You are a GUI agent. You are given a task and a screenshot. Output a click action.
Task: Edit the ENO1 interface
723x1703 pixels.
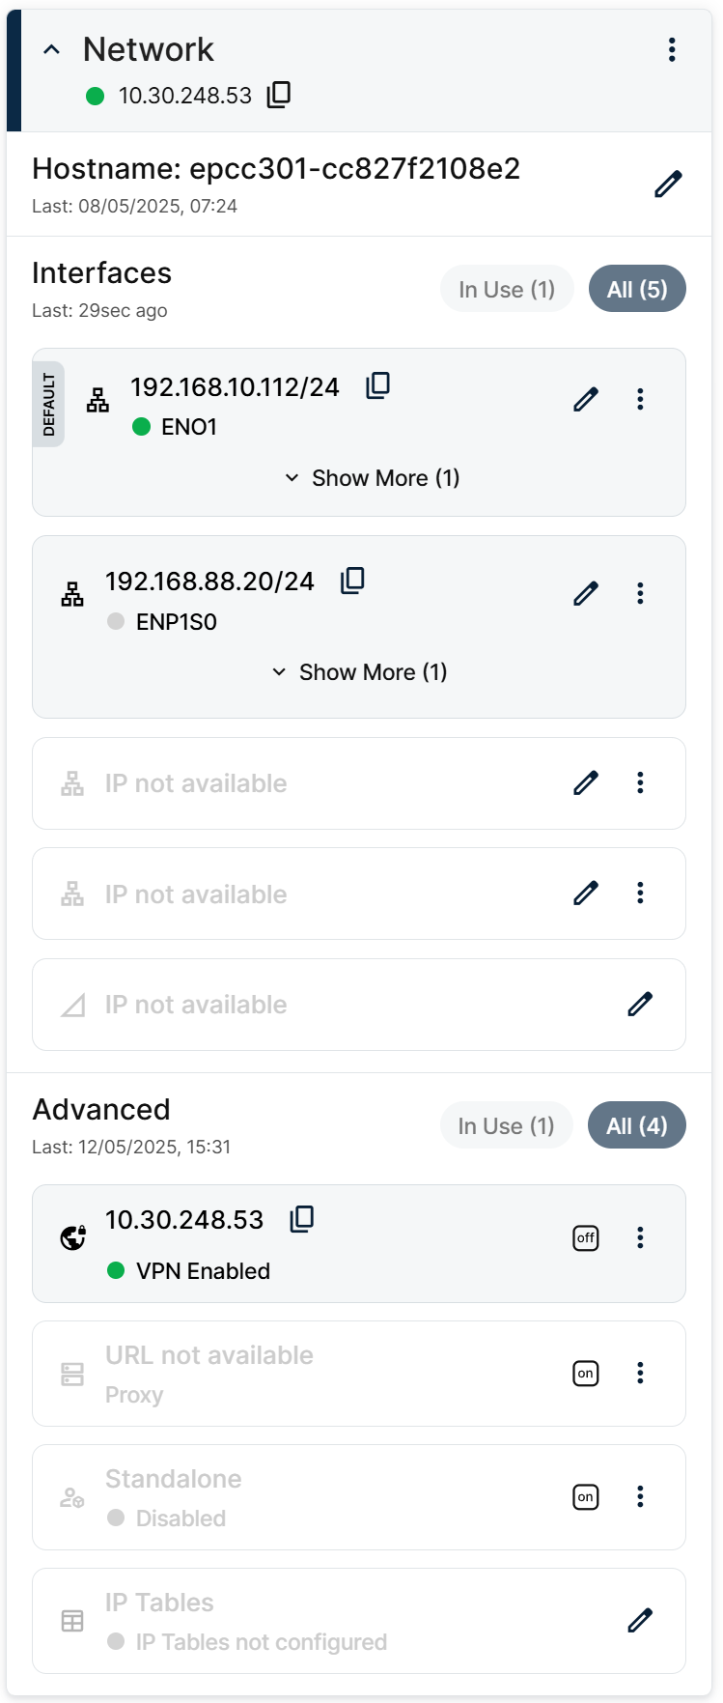pos(586,399)
